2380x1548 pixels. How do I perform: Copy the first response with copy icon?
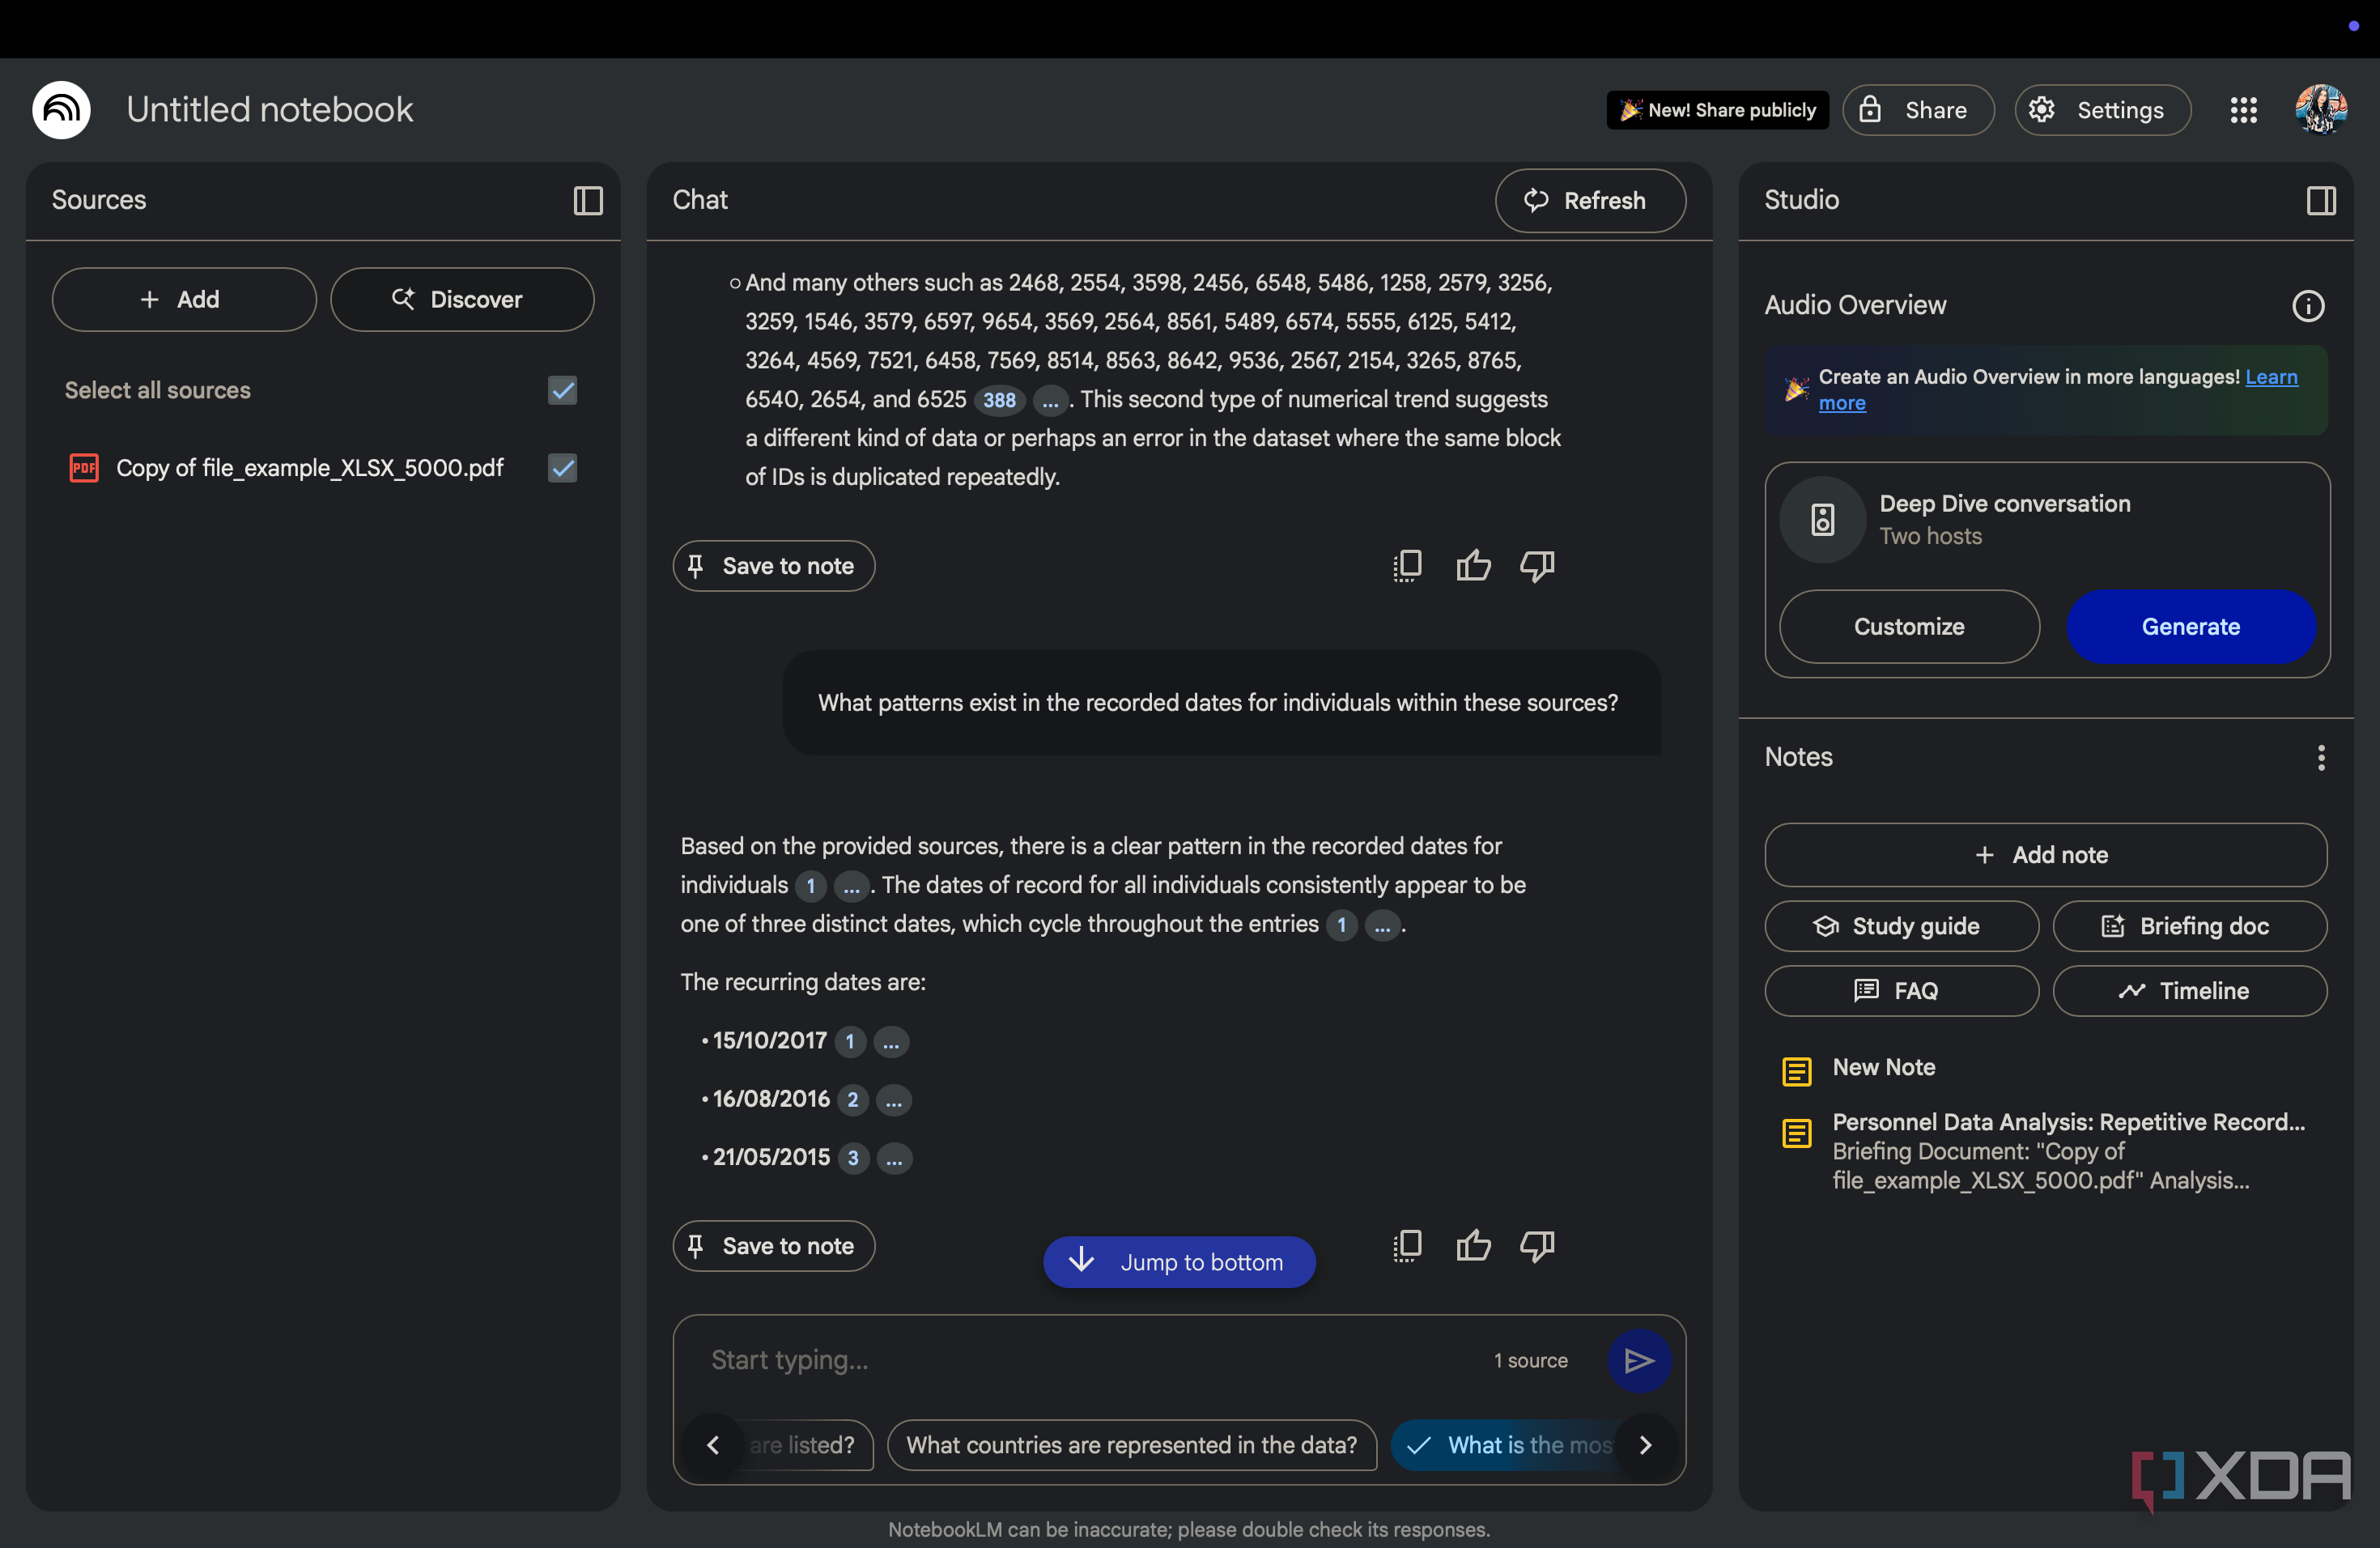(x=1407, y=566)
